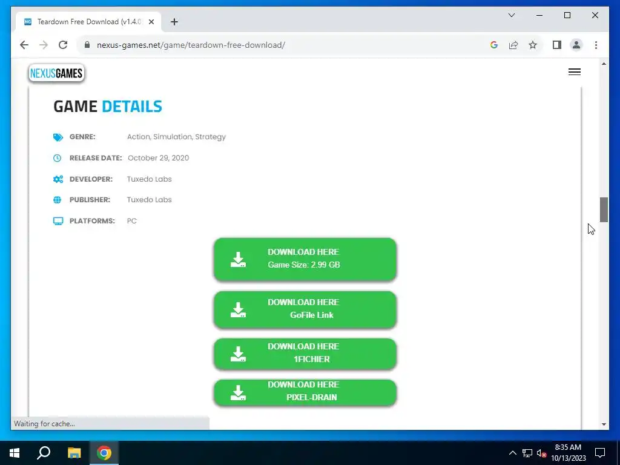Click the page scrollbar thumb
Image resolution: width=620 pixels, height=465 pixels.
604,209
